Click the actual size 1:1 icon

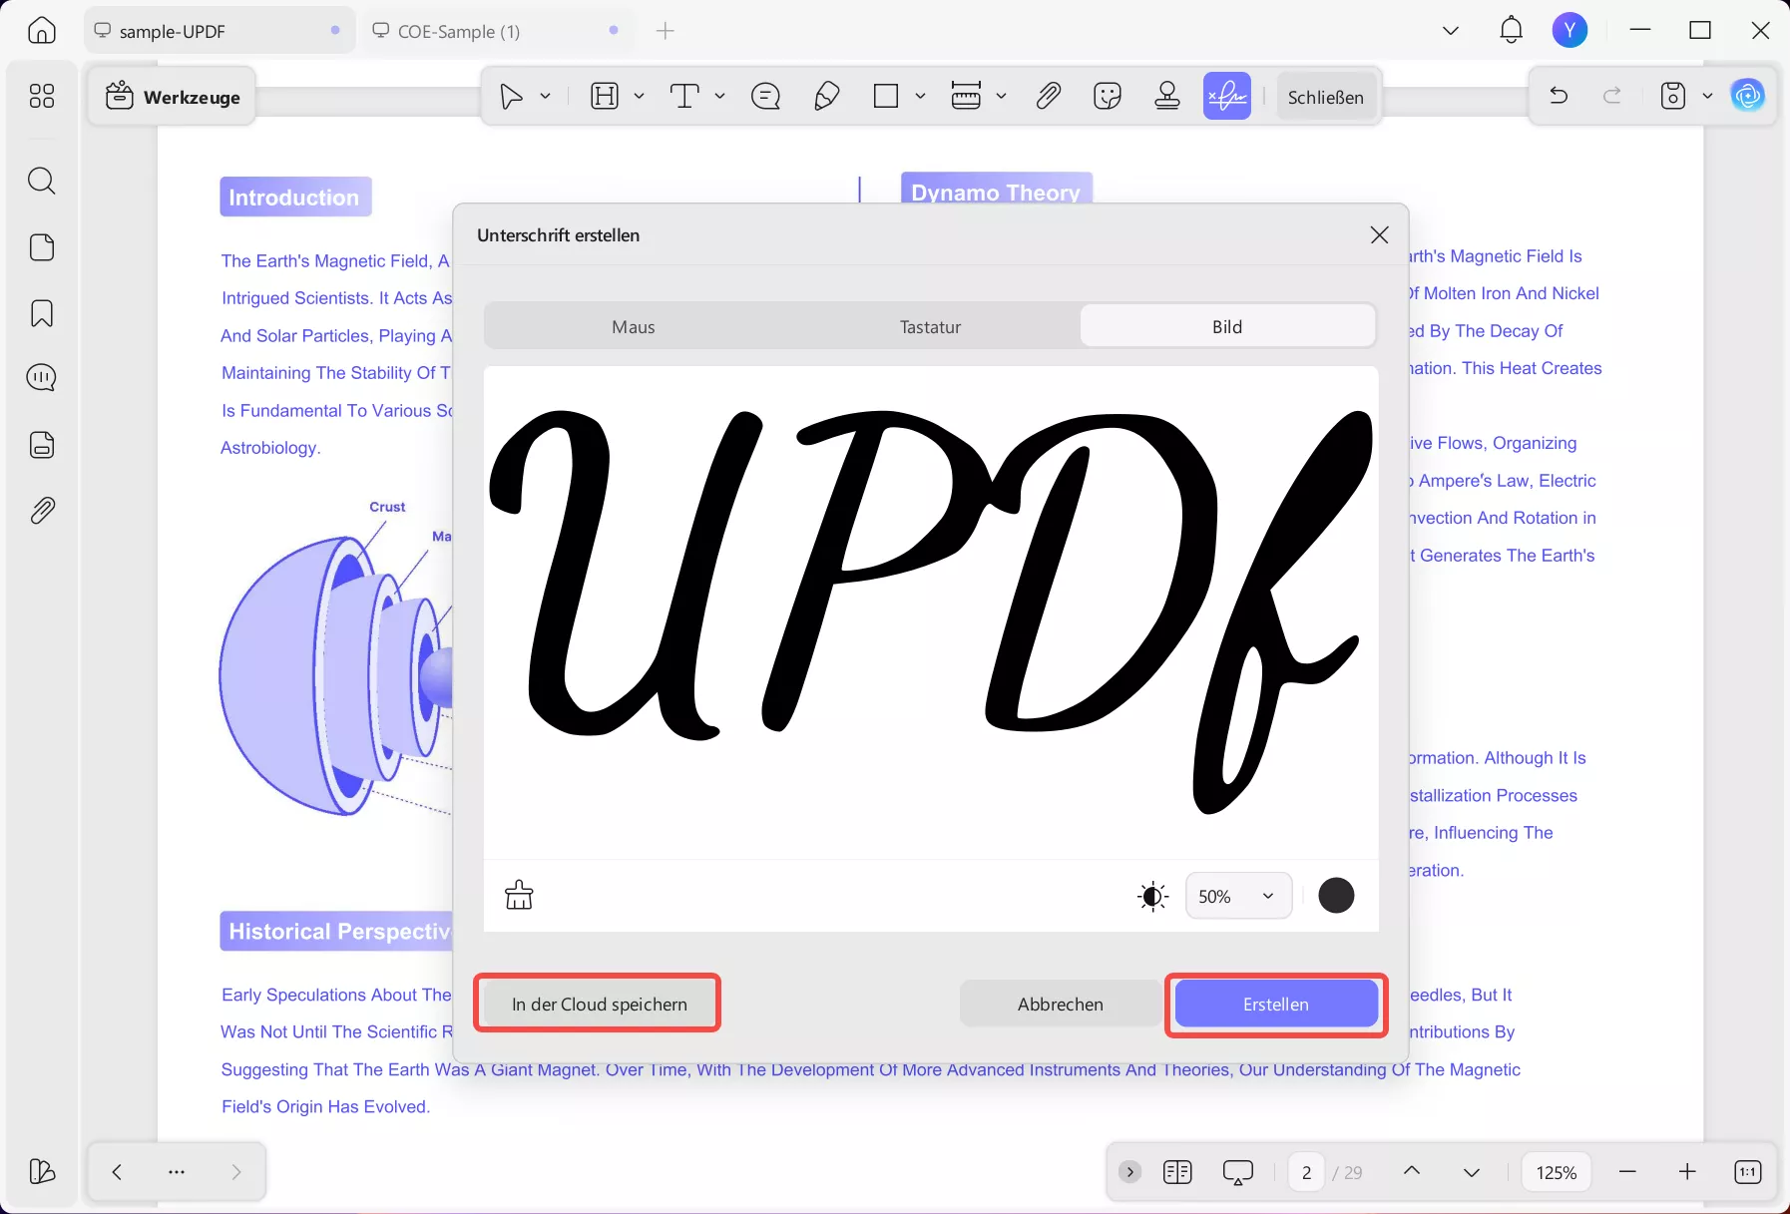coord(1748,1172)
